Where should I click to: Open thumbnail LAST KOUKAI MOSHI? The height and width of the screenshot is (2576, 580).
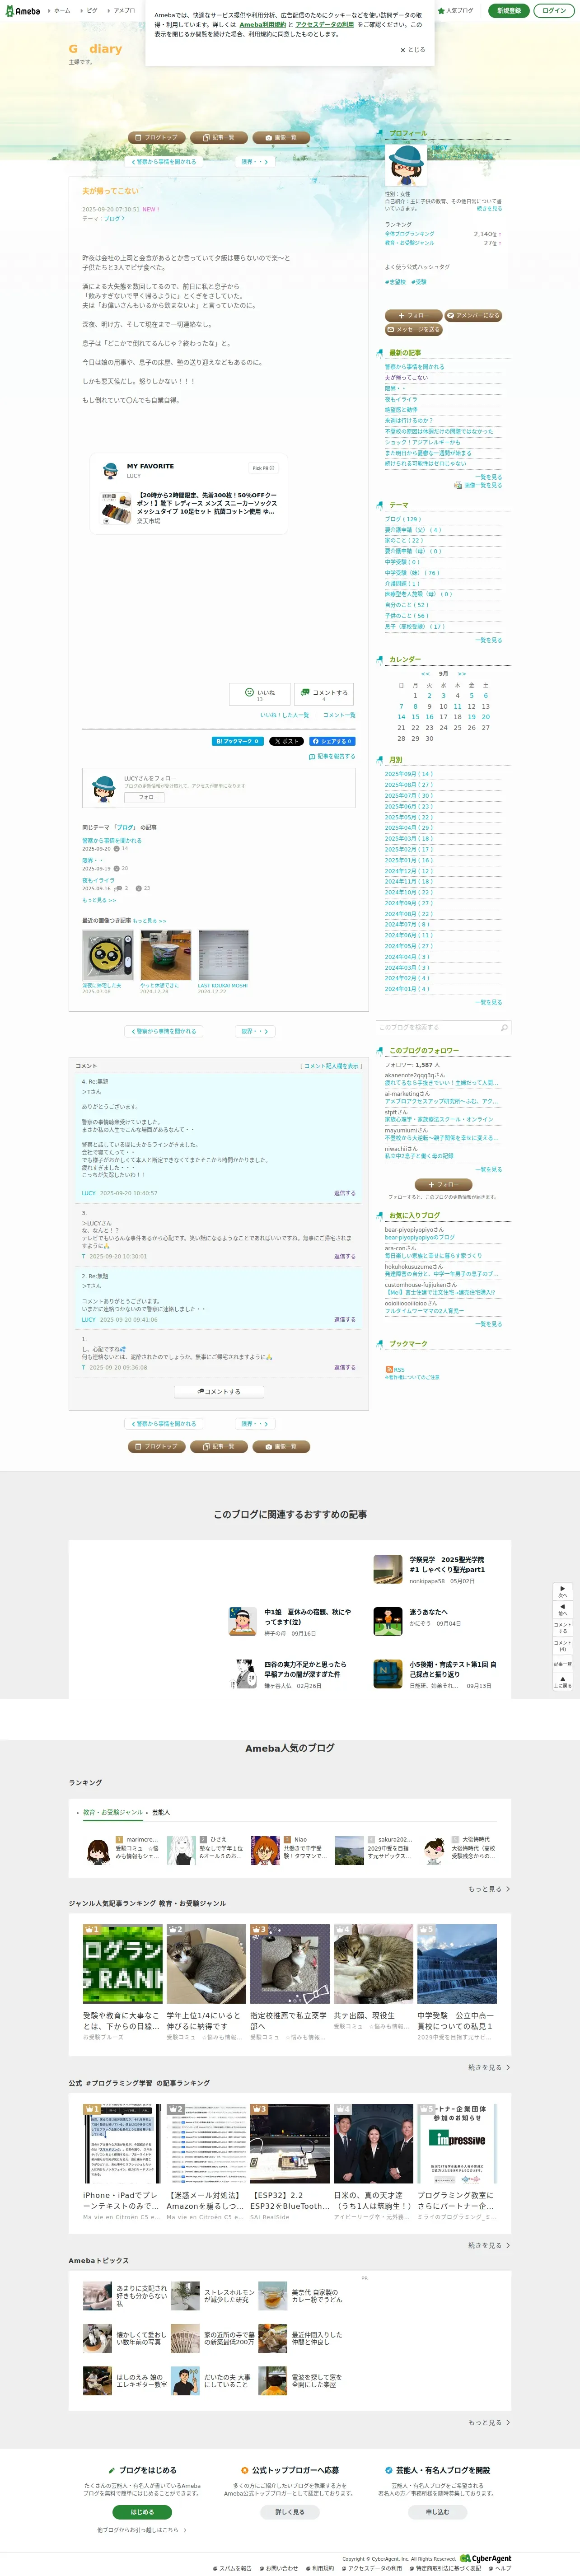(x=223, y=956)
